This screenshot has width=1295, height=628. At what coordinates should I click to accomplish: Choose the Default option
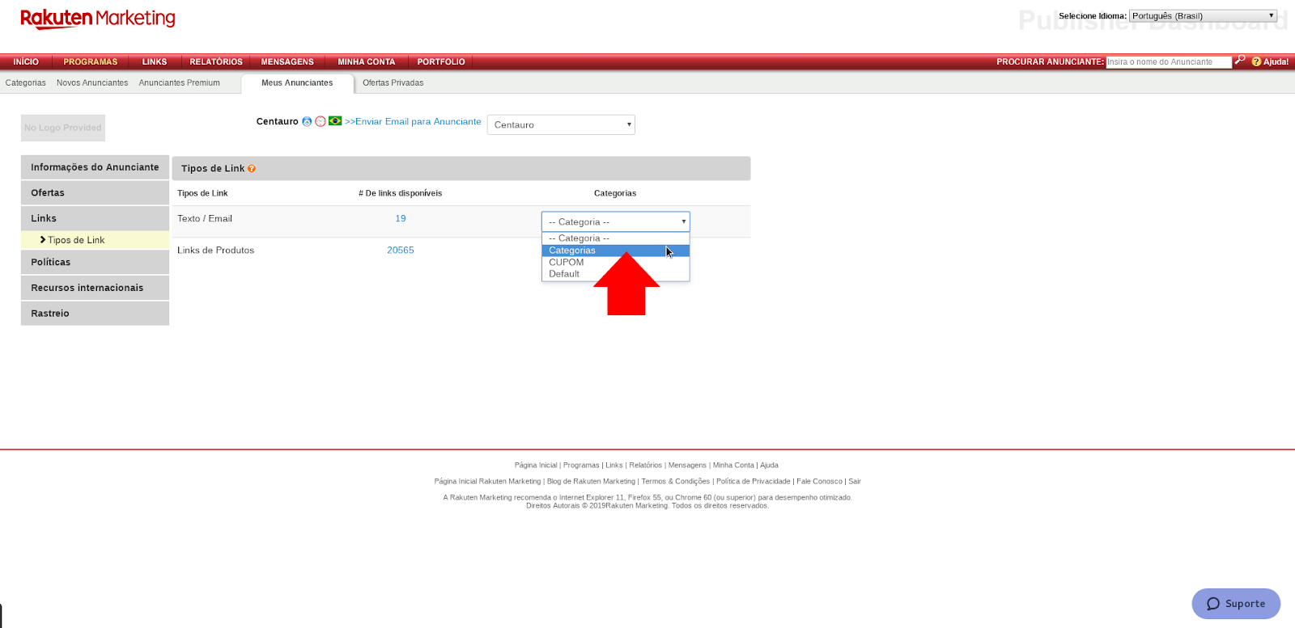[x=615, y=274]
